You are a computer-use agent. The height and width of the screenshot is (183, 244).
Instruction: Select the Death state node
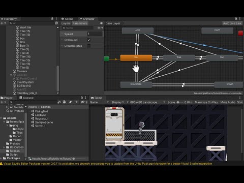coord(217,30)
